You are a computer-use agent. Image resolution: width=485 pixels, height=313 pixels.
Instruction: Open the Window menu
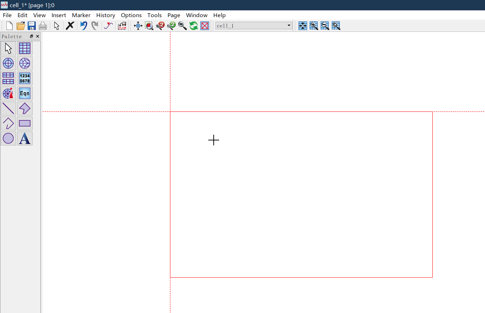(197, 15)
